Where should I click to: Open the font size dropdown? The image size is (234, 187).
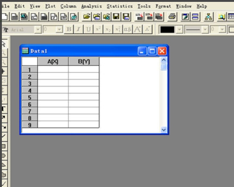click(59, 29)
